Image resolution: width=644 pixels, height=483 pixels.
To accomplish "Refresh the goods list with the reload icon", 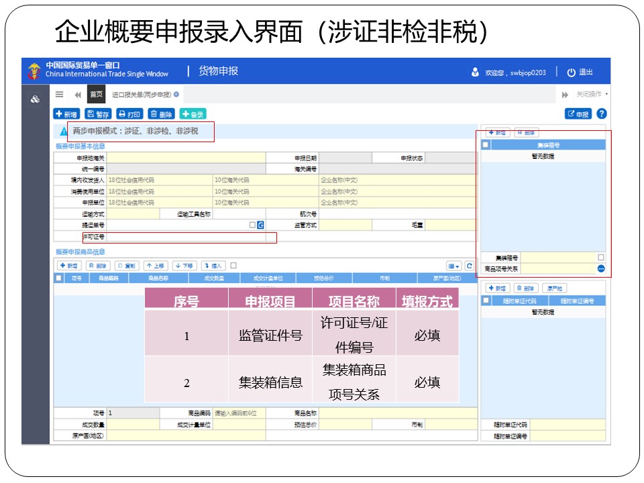I will [x=470, y=266].
